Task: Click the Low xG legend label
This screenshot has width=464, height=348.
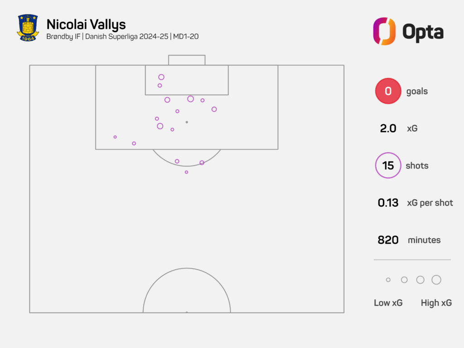Action: [x=388, y=303]
